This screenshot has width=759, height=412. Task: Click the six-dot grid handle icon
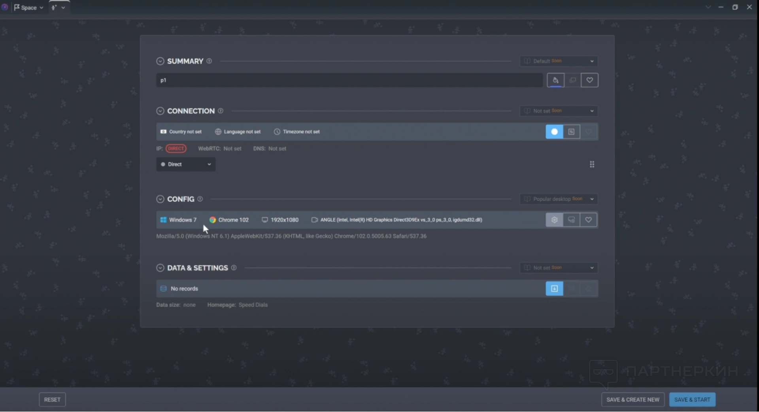click(592, 165)
